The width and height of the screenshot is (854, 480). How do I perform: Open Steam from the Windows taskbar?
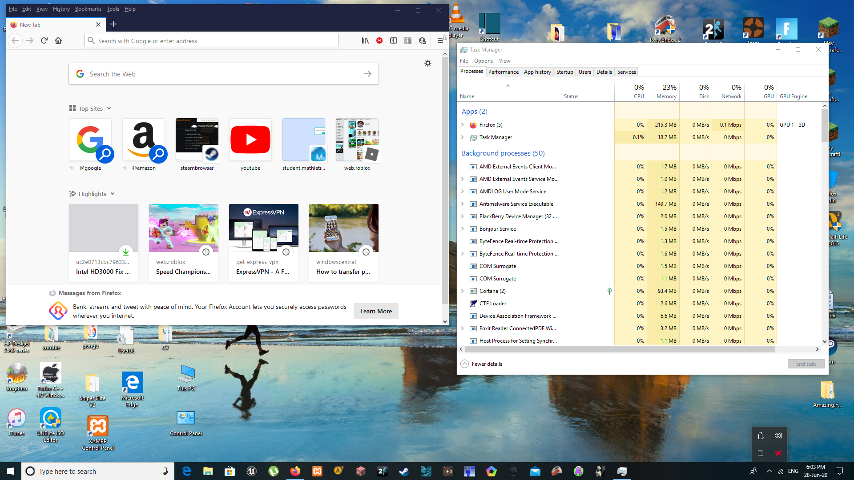(x=404, y=471)
